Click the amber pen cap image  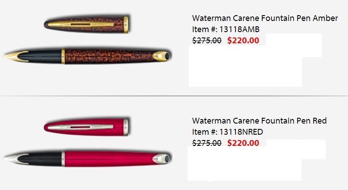[x=87, y=25]
